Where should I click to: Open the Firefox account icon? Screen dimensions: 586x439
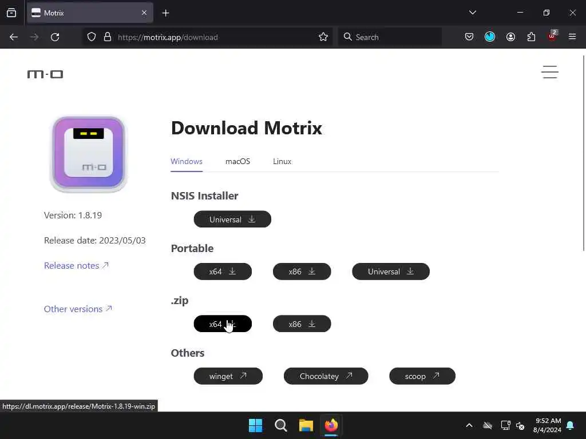click(510, 37)
